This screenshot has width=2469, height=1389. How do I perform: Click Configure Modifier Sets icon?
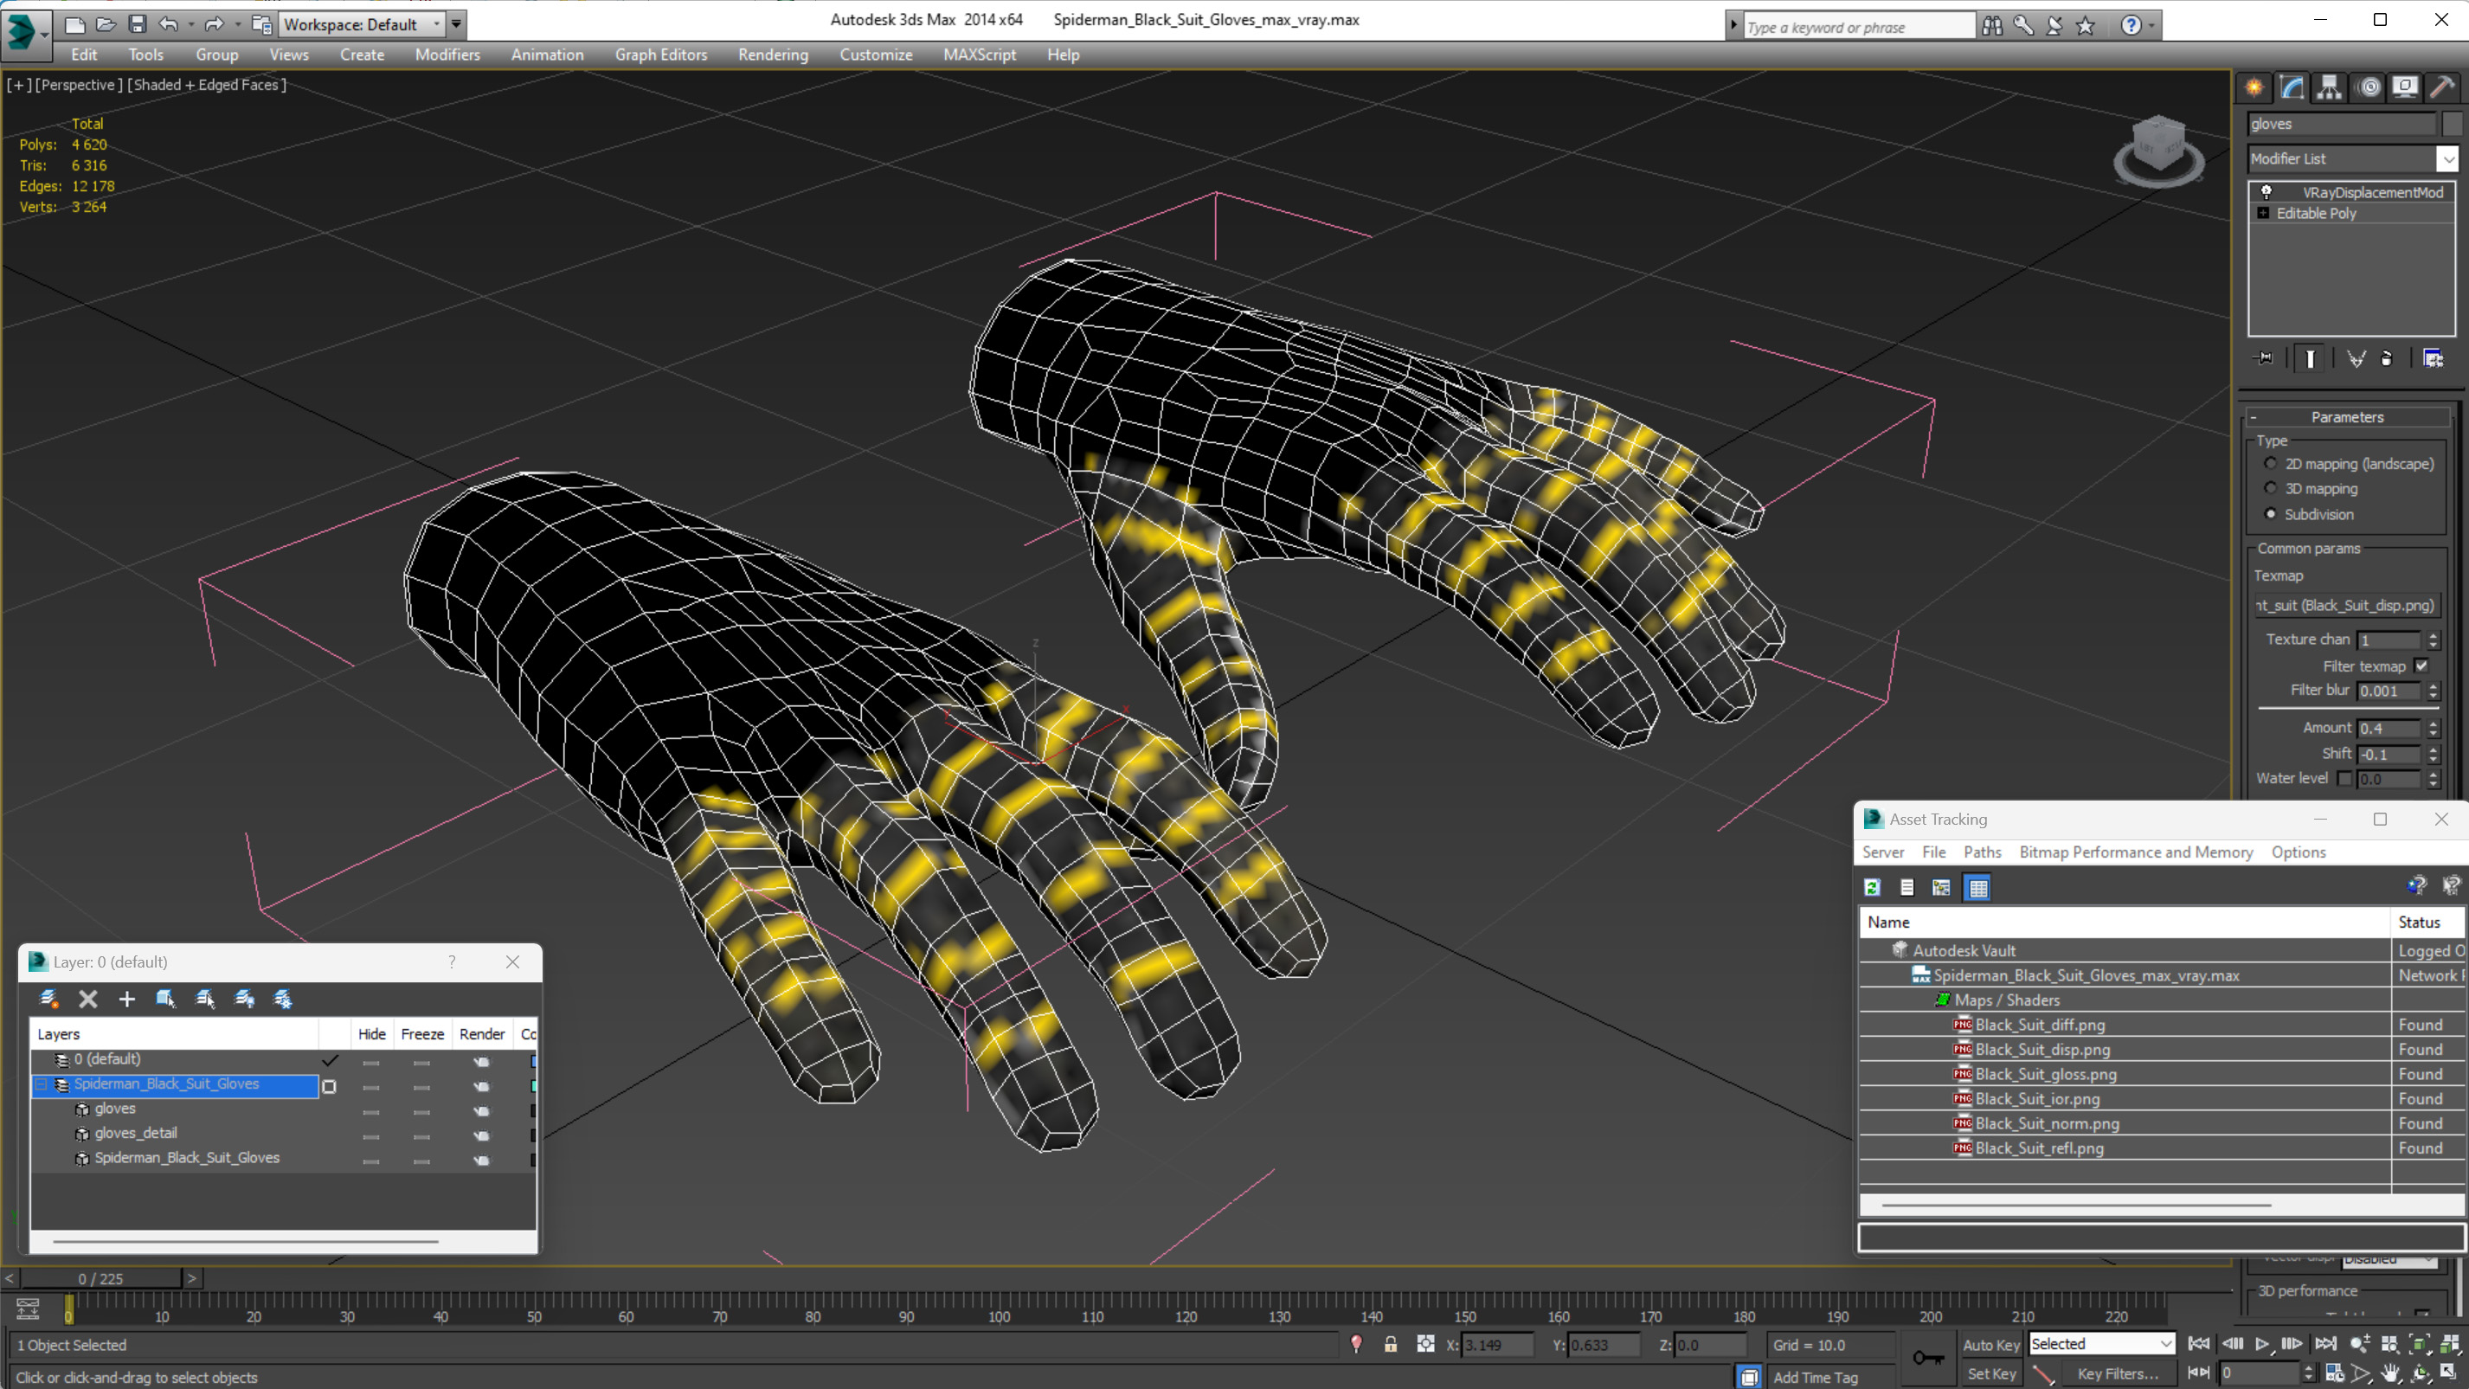click(2433, 358)
